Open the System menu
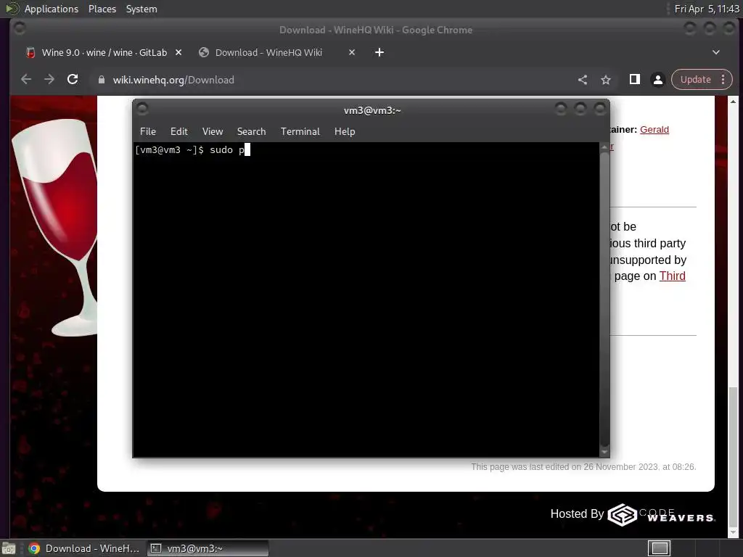 [x=141, y=9]
